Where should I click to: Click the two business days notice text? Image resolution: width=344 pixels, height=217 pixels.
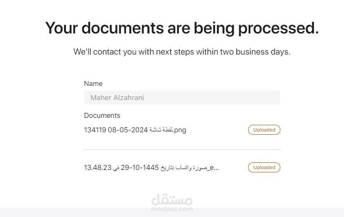pyautogui.click(x=182, y=52)
